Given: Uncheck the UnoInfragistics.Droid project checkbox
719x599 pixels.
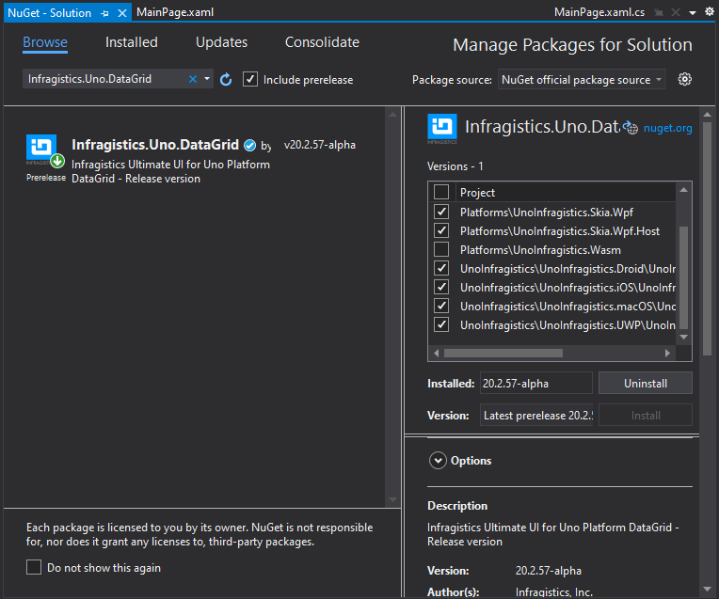Looking at the screenshot, I should (x=441, y=268).
